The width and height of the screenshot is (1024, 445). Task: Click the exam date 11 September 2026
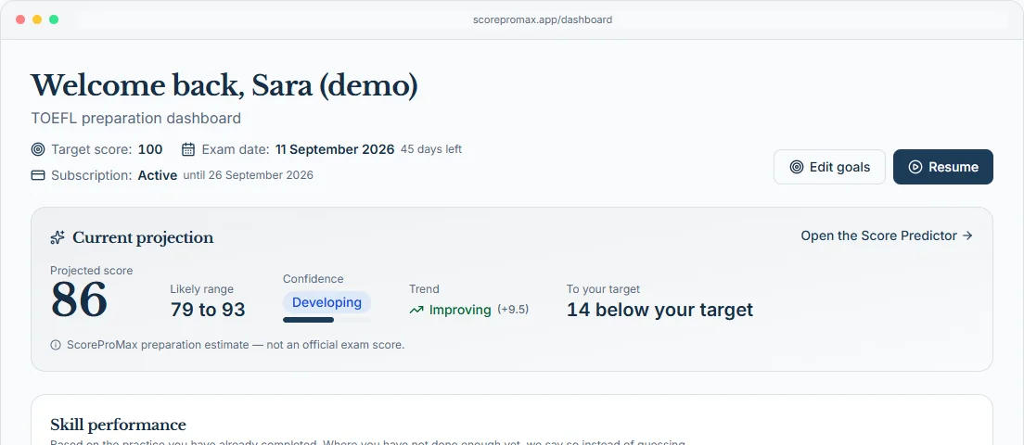point(334,149)
